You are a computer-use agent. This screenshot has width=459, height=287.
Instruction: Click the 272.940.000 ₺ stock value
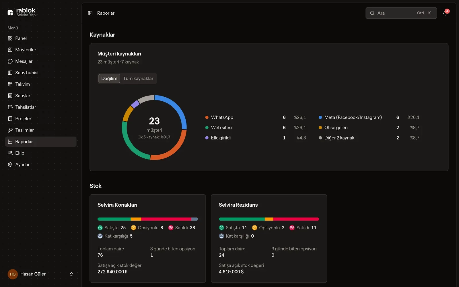[112, 272]
